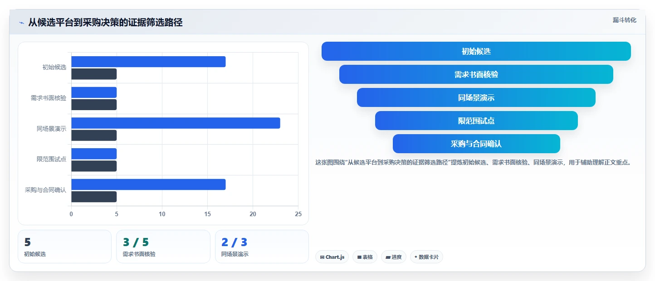Click the x-axis tick value 10

162,214
